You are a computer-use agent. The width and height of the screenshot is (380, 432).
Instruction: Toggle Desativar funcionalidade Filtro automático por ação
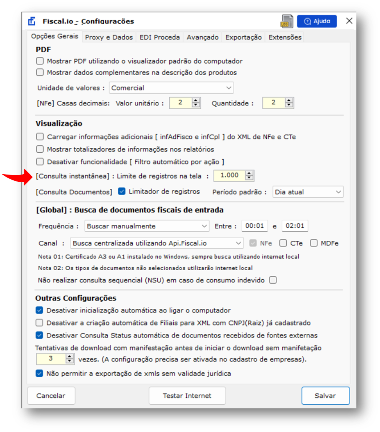click(40, 161)
